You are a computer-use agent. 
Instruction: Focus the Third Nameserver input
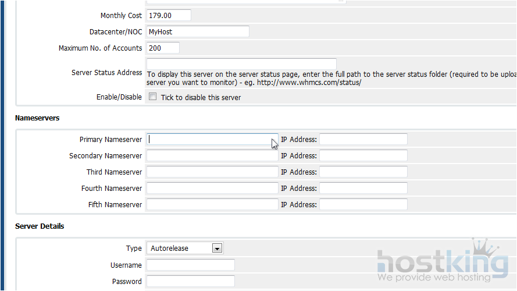click(x=212, y=172)
